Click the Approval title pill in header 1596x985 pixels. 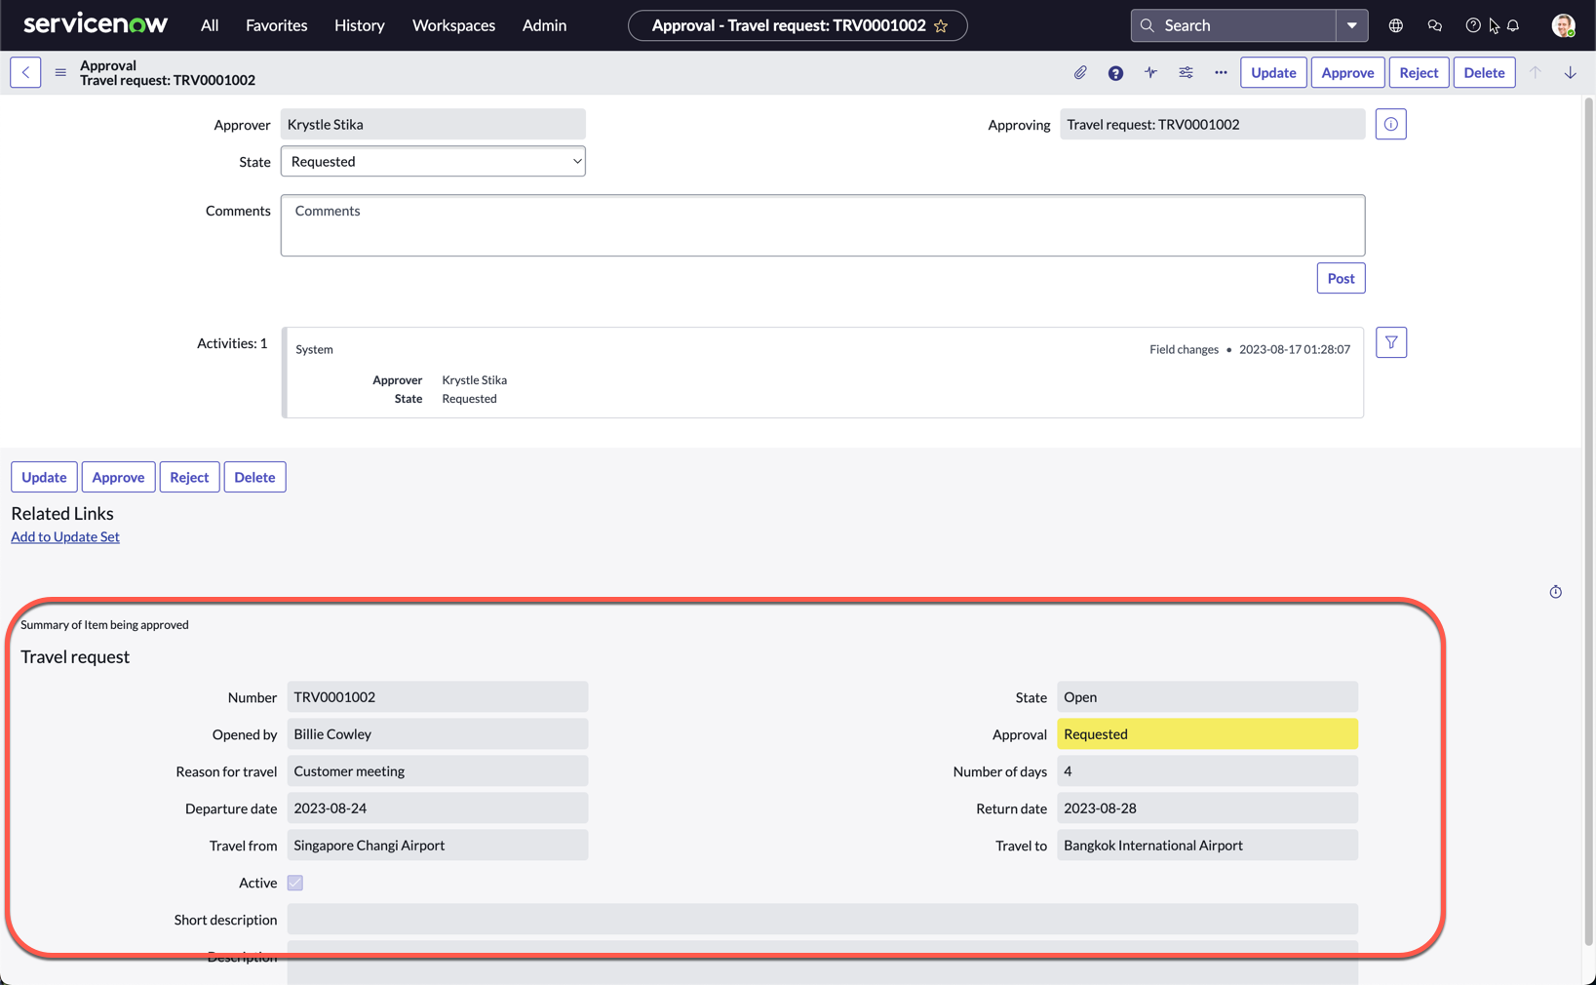click(x=798, y=25)
